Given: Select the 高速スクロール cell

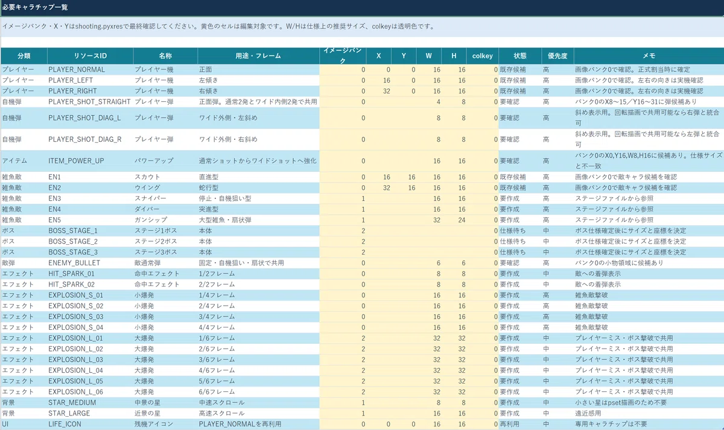Looking at the screenshot, I should [x=258, y=413].
